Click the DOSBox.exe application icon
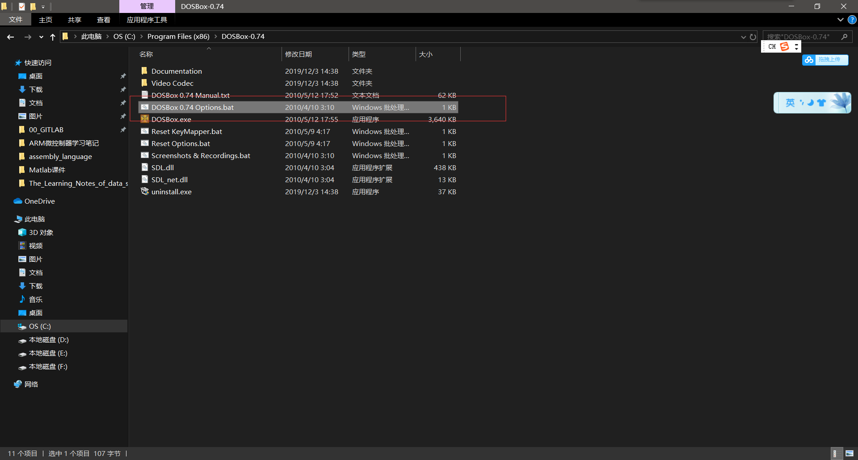Image resolution: width=858 pixels, height=460 pixels. 144,119
